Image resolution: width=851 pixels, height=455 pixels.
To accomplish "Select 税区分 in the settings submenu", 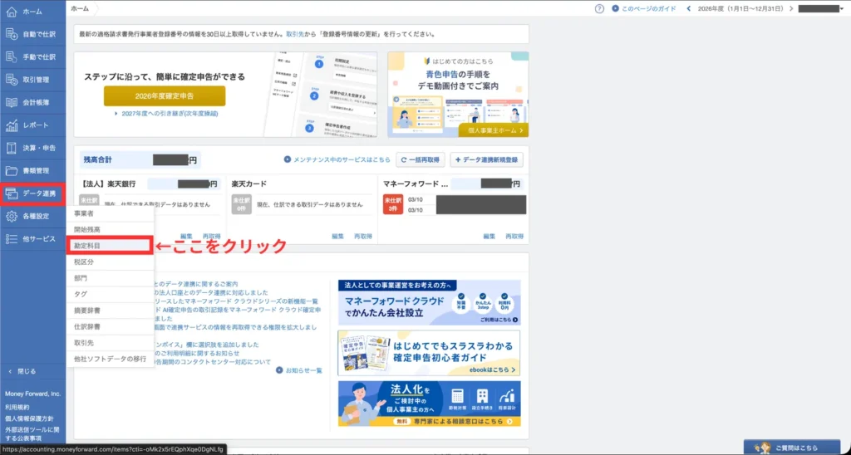I will pyautogui.click(x=111, y=262).
